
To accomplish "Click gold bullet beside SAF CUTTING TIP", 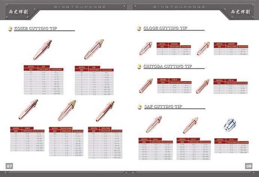I will click(140, 107).
